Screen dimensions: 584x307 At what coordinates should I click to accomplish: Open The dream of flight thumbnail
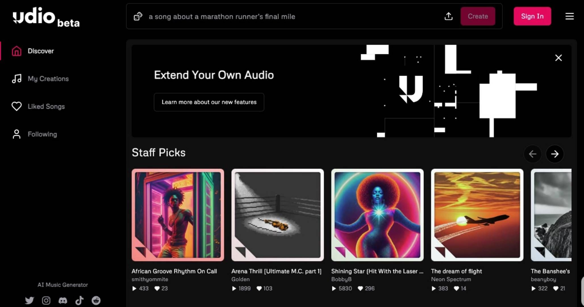[x=477, y=215]
